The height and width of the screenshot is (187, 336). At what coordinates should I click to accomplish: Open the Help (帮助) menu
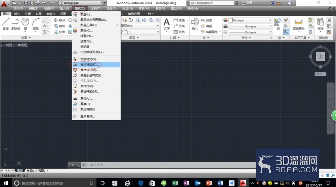click(193, 8)
